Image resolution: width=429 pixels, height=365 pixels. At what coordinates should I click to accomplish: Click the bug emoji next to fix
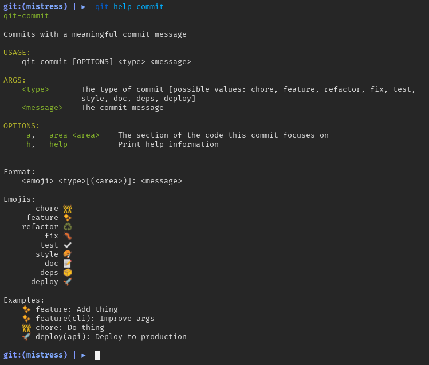(68, 236)
